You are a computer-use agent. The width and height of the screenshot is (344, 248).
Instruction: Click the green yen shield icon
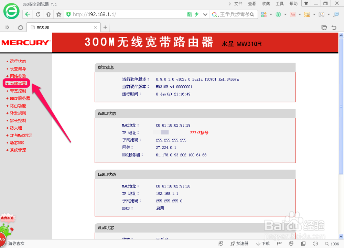click(x=278, y=14)
